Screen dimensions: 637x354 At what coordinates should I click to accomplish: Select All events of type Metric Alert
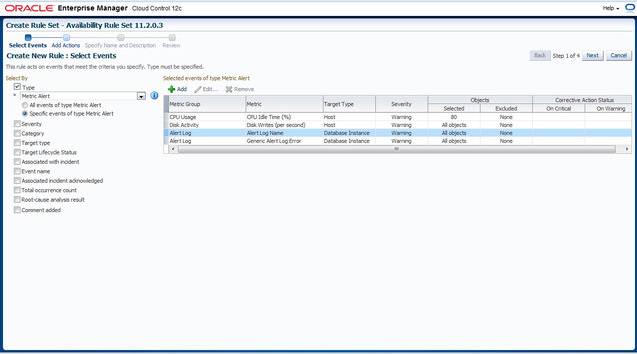pos(25,105)
